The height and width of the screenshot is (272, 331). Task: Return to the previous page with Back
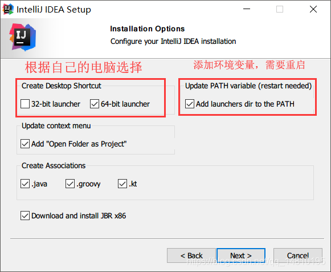pyautogui.click(x=191, y=255)
